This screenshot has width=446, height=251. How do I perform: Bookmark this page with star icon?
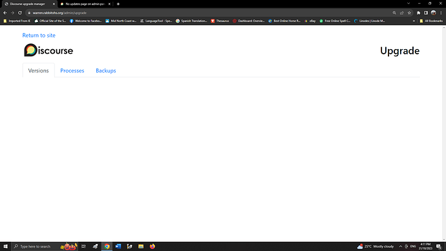[409, 13]
